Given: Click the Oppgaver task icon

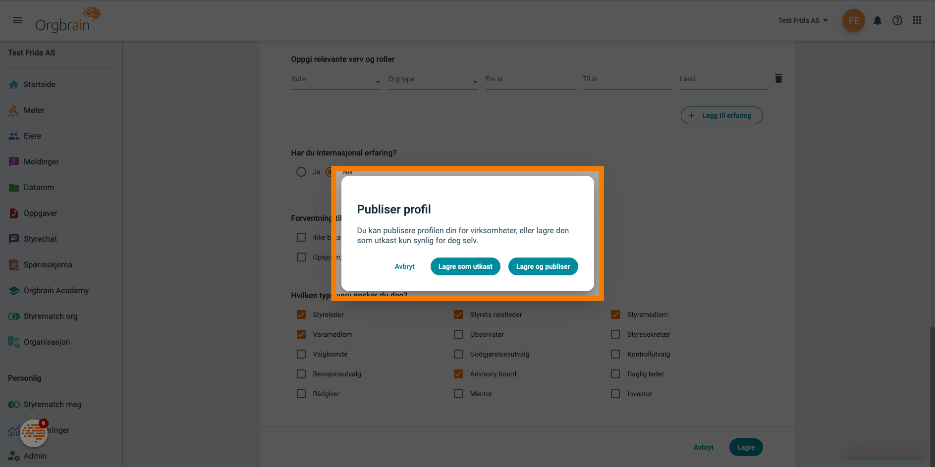Looking at the screenshot, I should [14, 213].
